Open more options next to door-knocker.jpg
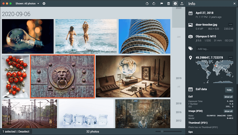238x135 pixels. click(x=230, y=24)
